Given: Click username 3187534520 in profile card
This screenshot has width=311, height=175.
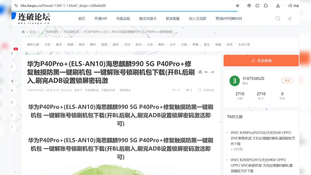Looking at the screenshot, I should pos(253,79).
